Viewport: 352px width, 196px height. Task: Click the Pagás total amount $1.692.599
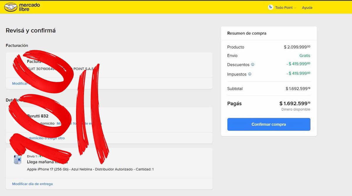point(295,103)
